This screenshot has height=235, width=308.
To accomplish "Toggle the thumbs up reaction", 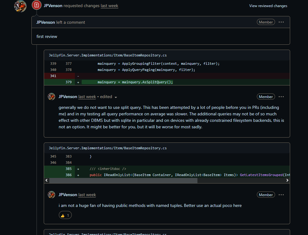I will point(65,215).
